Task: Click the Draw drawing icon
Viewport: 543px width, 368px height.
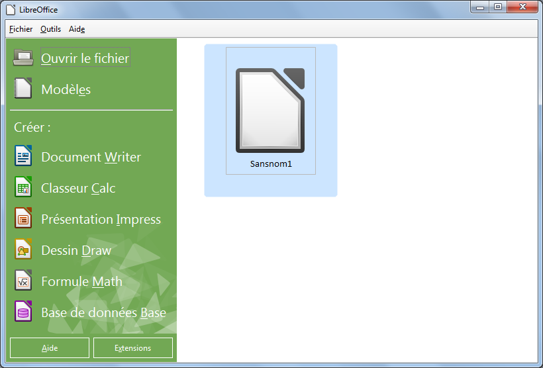Action: coord(23,250)
